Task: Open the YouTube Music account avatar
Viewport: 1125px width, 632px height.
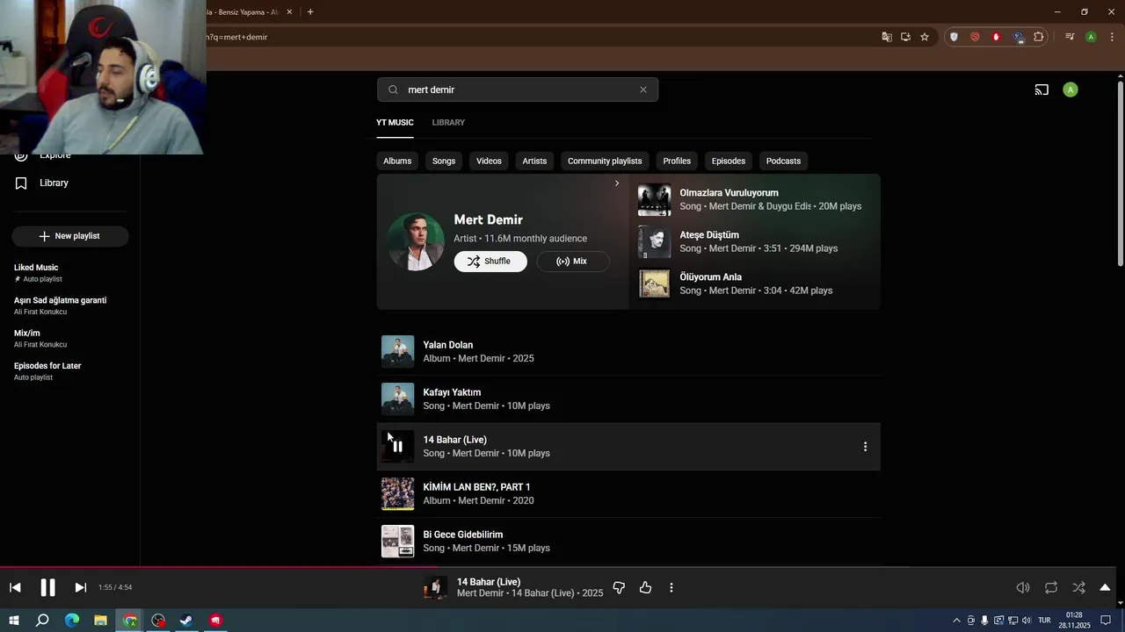Action: 1070,90
